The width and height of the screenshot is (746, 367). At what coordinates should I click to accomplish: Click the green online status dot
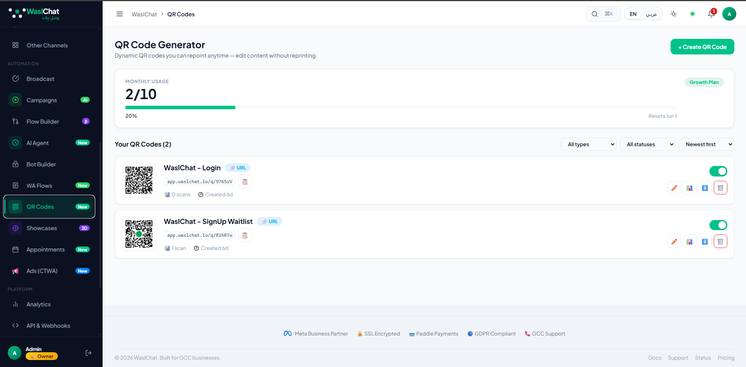point(692,14)
